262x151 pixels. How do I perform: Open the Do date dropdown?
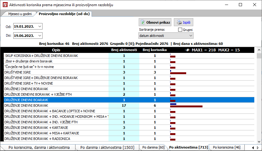(x=39, y=35)
